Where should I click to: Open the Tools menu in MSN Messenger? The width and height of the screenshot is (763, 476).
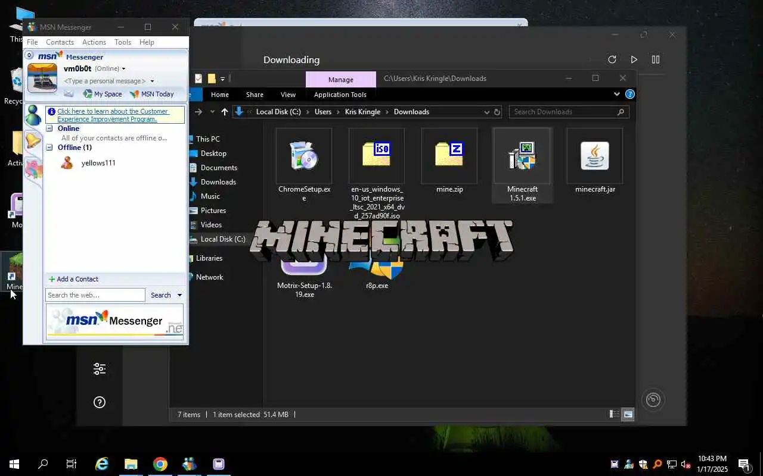click(123, 42)
